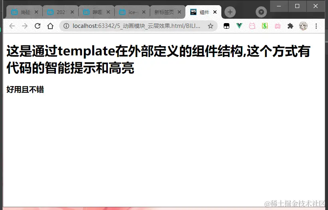
Task: Close the 202 tab
Action: pos(72,12)
